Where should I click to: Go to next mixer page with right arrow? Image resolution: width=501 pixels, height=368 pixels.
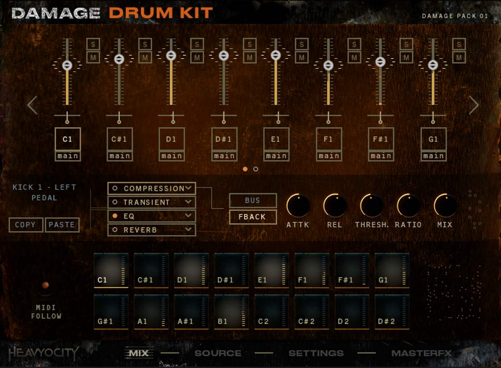(474, 105)
